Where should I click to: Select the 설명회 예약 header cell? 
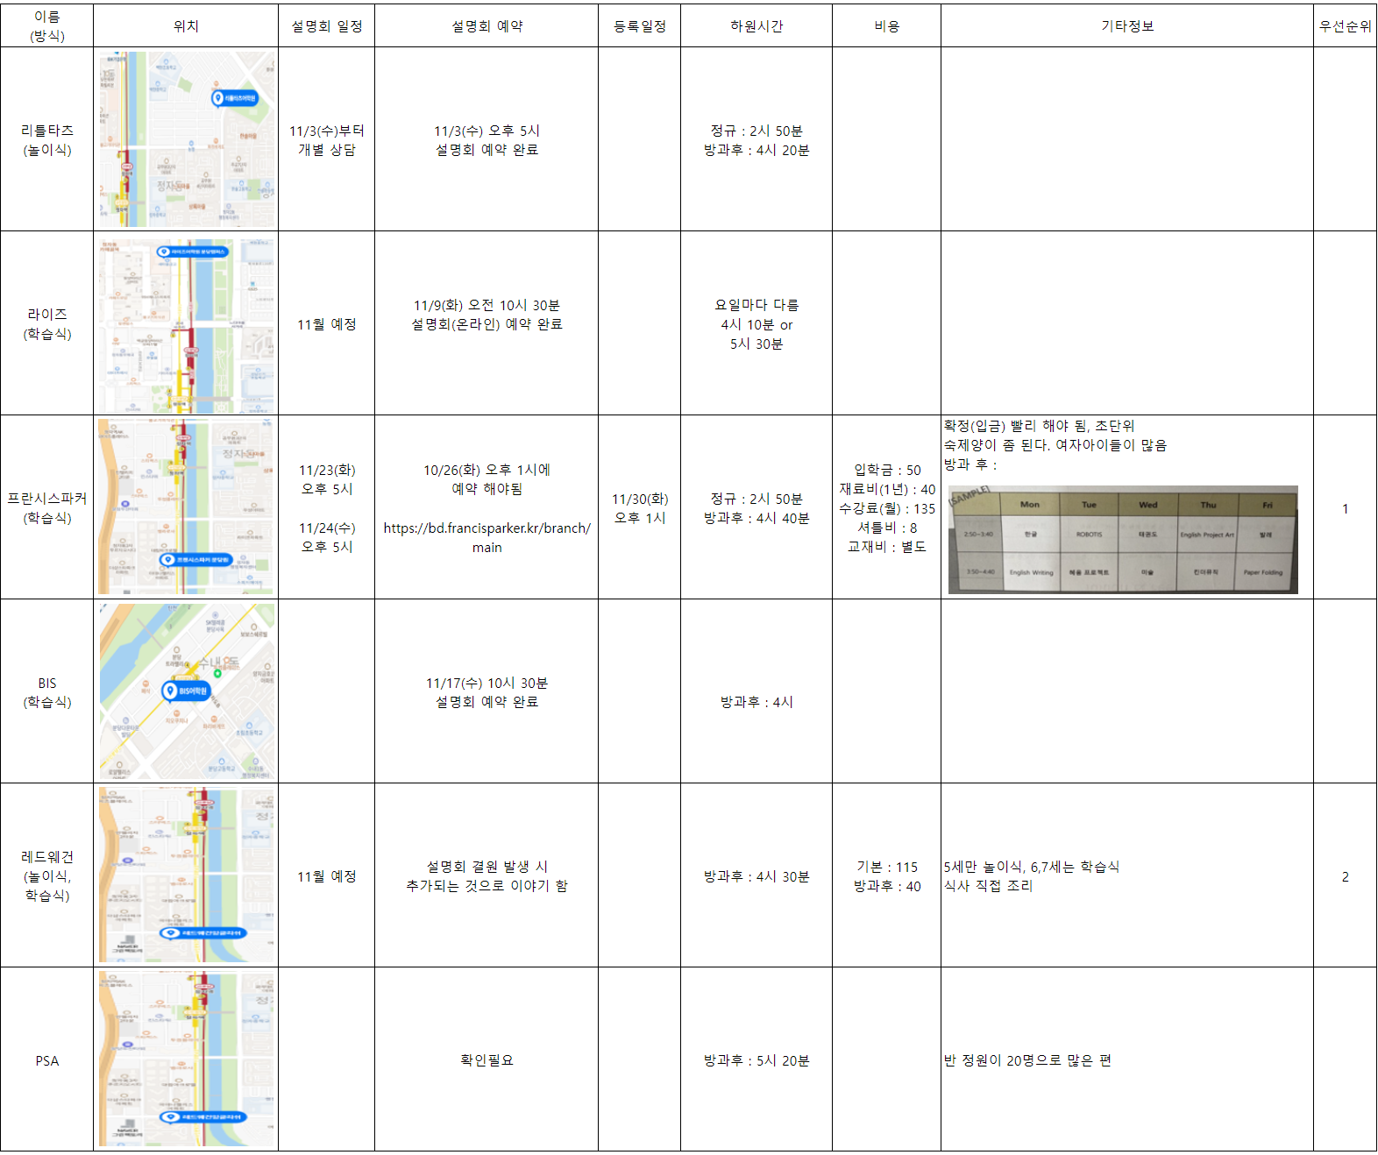click(x=487, y=25)
